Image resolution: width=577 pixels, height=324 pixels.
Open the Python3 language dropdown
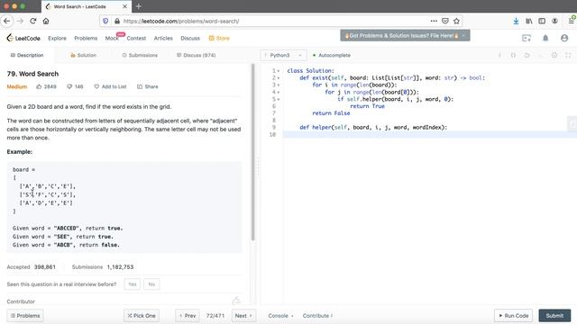pyautogui.click(x=283, y=55)
